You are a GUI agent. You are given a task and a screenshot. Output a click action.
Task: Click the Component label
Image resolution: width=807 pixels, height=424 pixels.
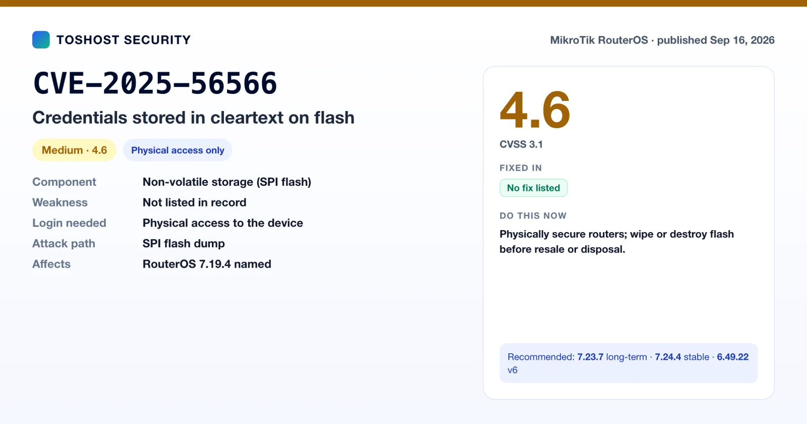[64, 182]
